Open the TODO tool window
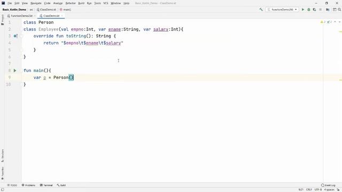 [12, 185]
